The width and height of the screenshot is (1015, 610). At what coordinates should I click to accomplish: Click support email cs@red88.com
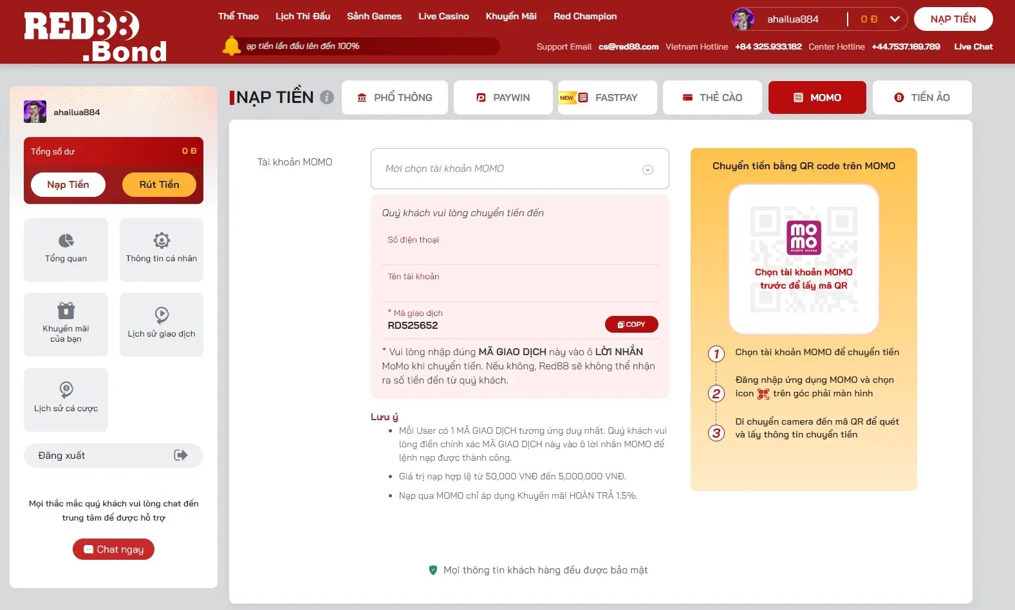click(628, 46)
